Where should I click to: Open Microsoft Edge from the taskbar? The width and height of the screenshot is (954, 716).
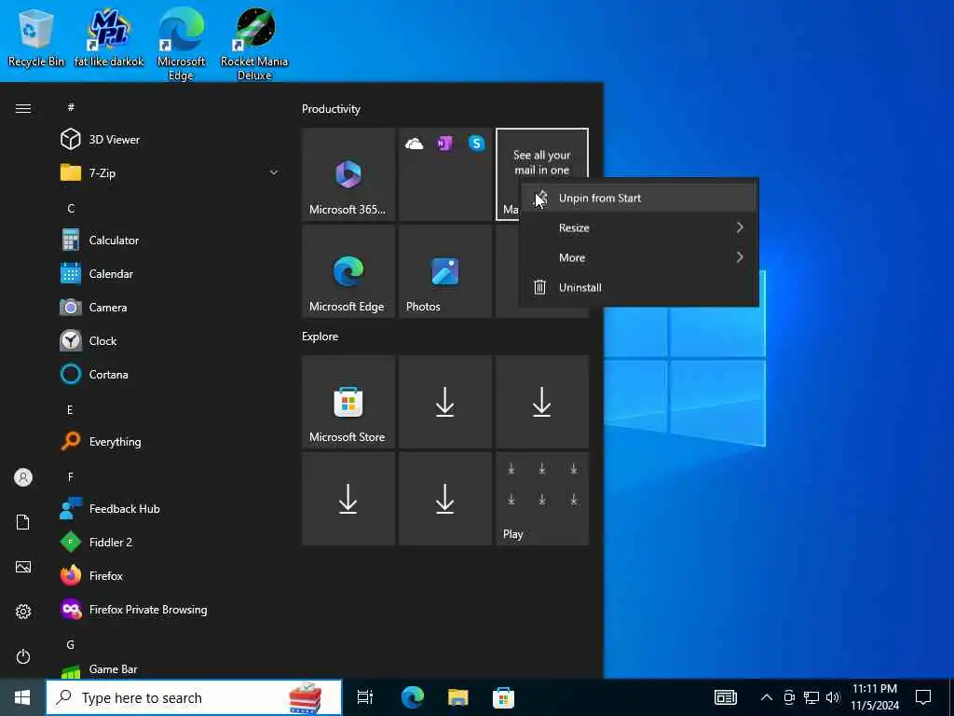pos(413,697)
